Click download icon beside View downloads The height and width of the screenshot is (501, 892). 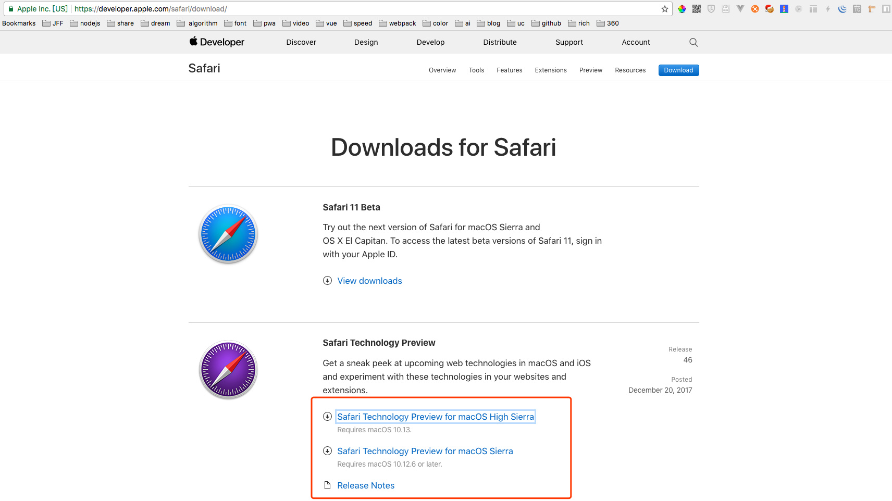coord(327,281)
